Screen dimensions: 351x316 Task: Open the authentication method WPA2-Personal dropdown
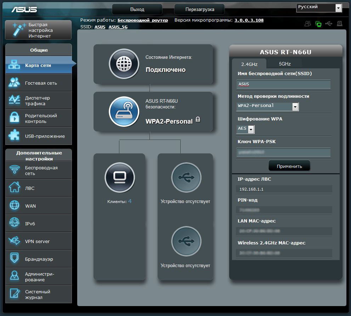tap(267, 107)
